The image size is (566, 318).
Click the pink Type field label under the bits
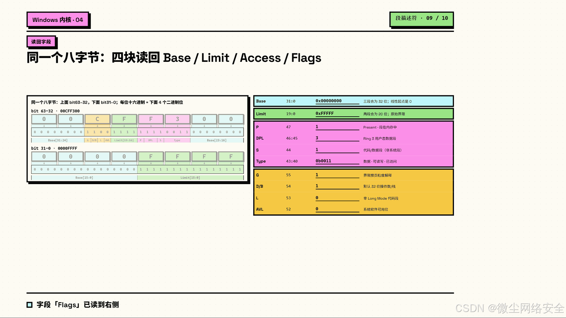point(177,140)
